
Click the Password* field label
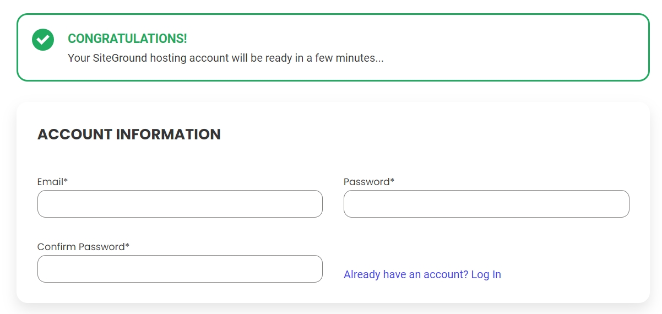pos(368,182)
